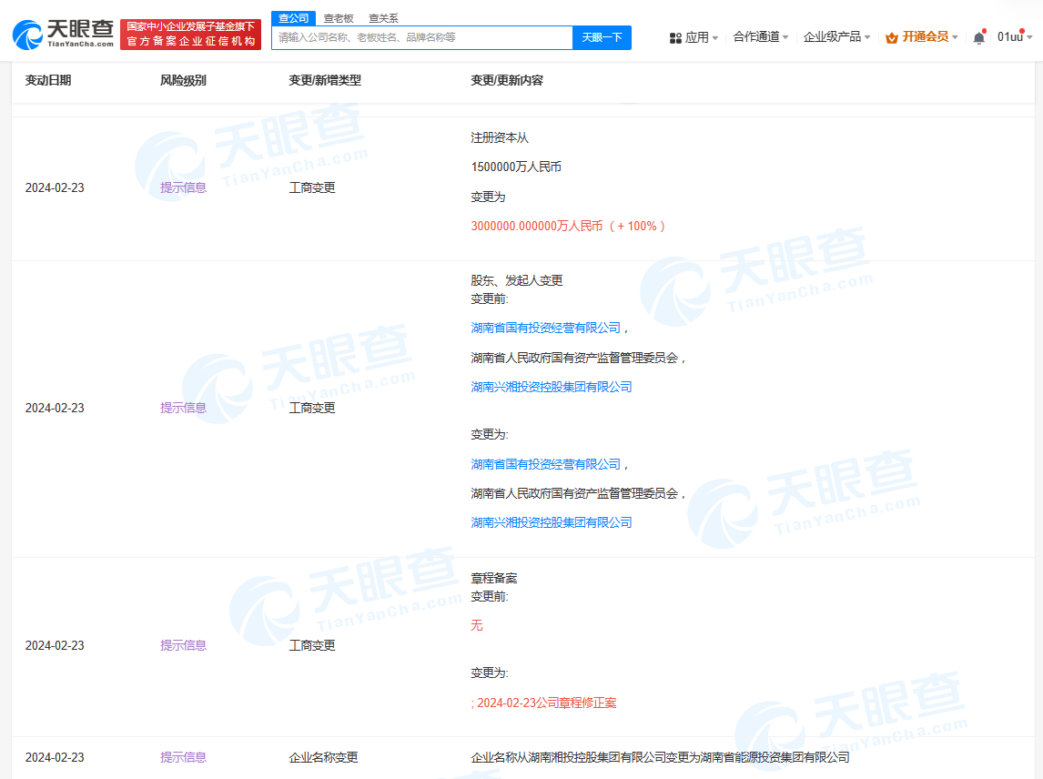Viewport: 1043px width, 779px height.
Task: Select the 查老板 search tab
Action: pos(339,18)
